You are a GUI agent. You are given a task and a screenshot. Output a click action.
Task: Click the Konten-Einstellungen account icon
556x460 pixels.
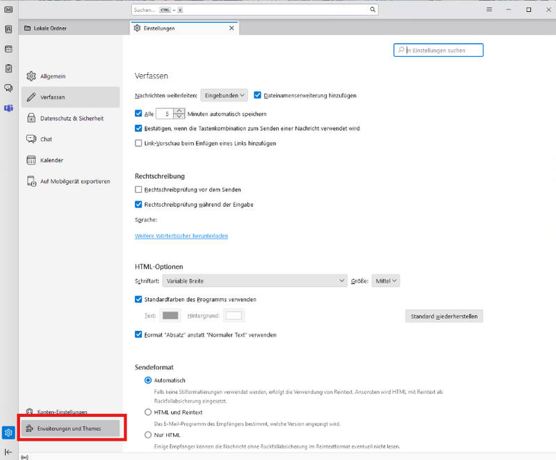point(30,411)
